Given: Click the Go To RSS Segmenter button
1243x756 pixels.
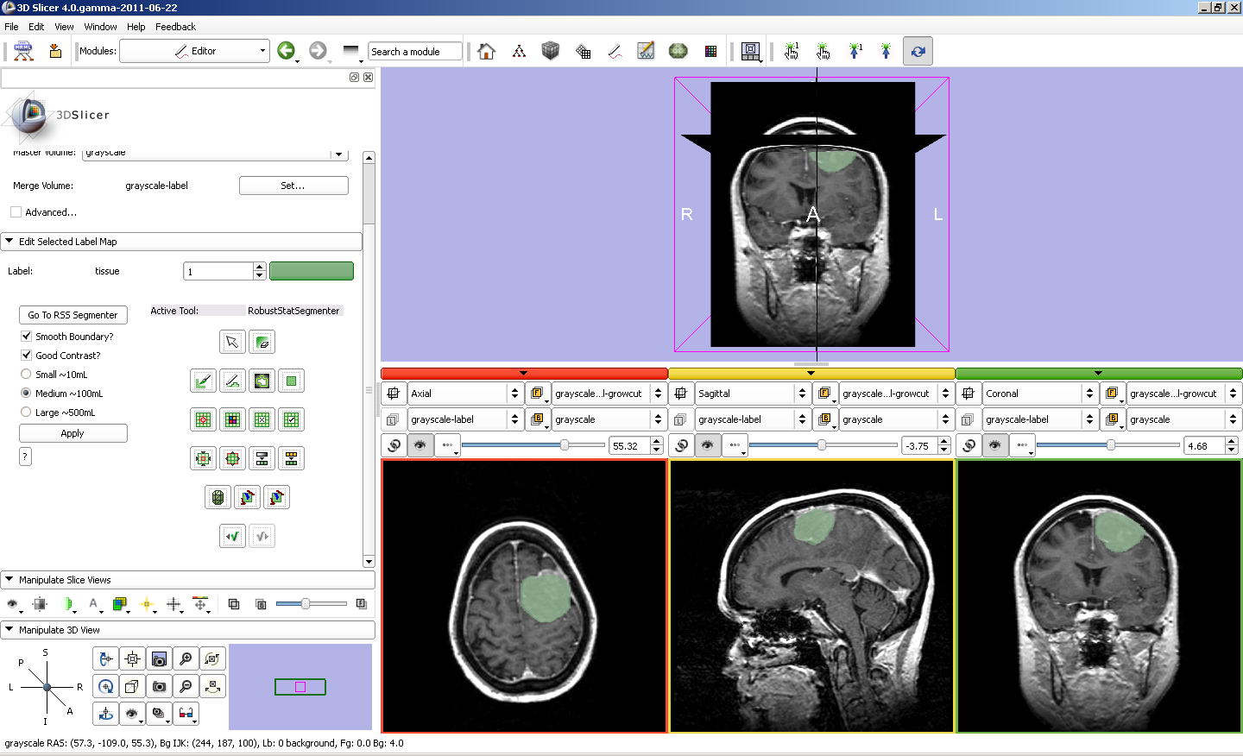Looking at the screenshot, I should 73,315.
